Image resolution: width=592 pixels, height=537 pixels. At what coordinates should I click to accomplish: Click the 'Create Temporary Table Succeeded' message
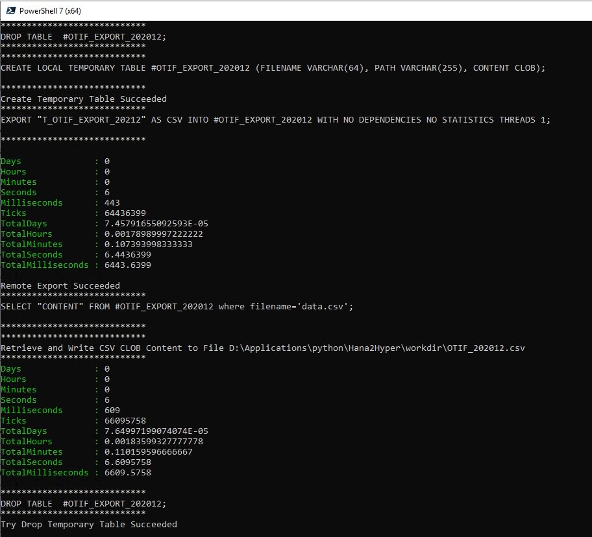[84, 99]
